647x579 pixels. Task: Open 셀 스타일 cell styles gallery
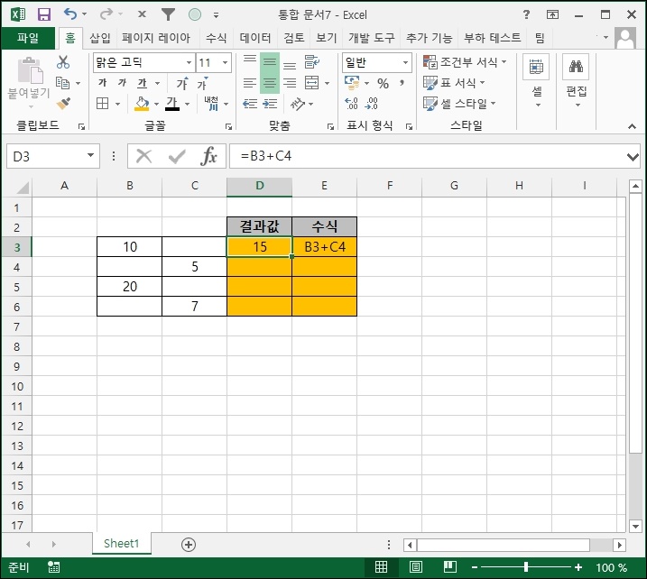pyautogui.click(x=459, y=104)
